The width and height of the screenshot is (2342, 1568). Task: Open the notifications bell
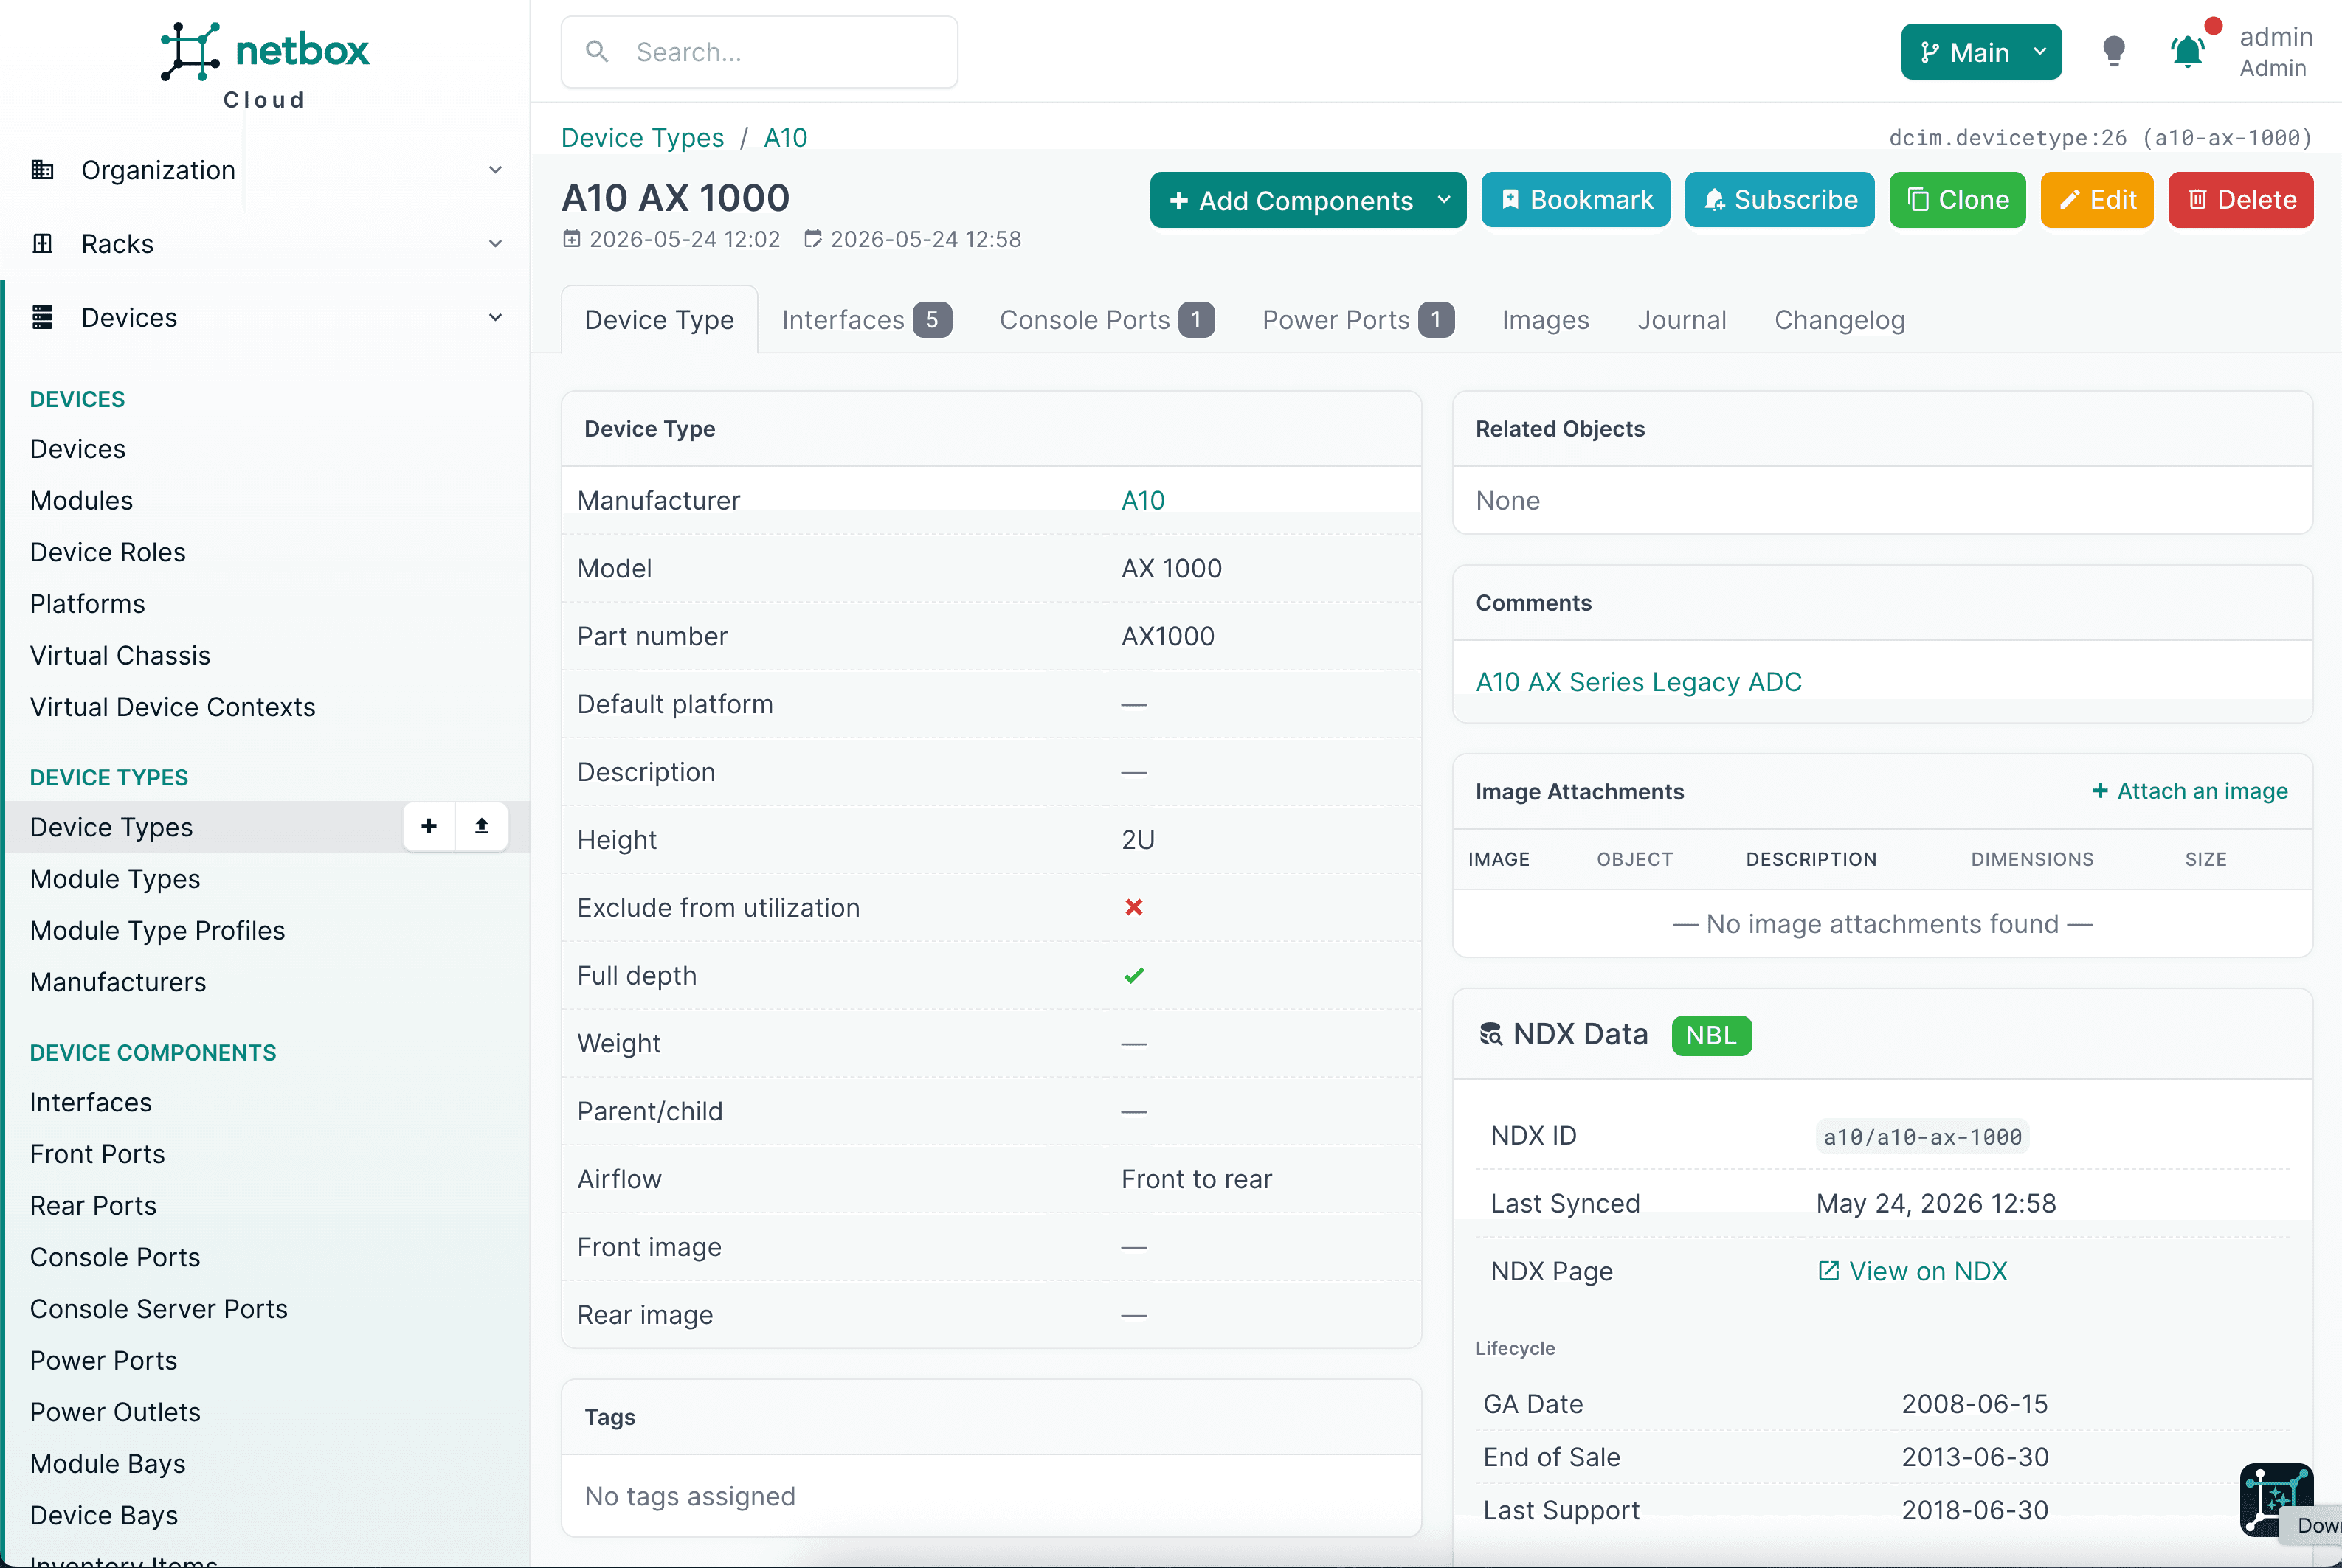[2187, 51]
